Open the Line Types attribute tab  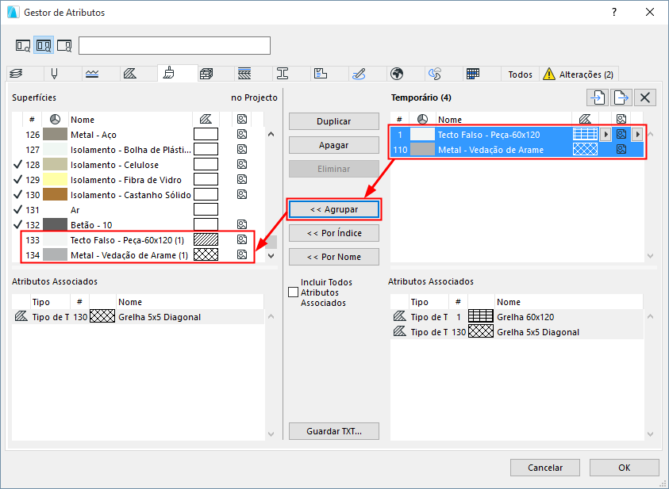tap(92, 74)
